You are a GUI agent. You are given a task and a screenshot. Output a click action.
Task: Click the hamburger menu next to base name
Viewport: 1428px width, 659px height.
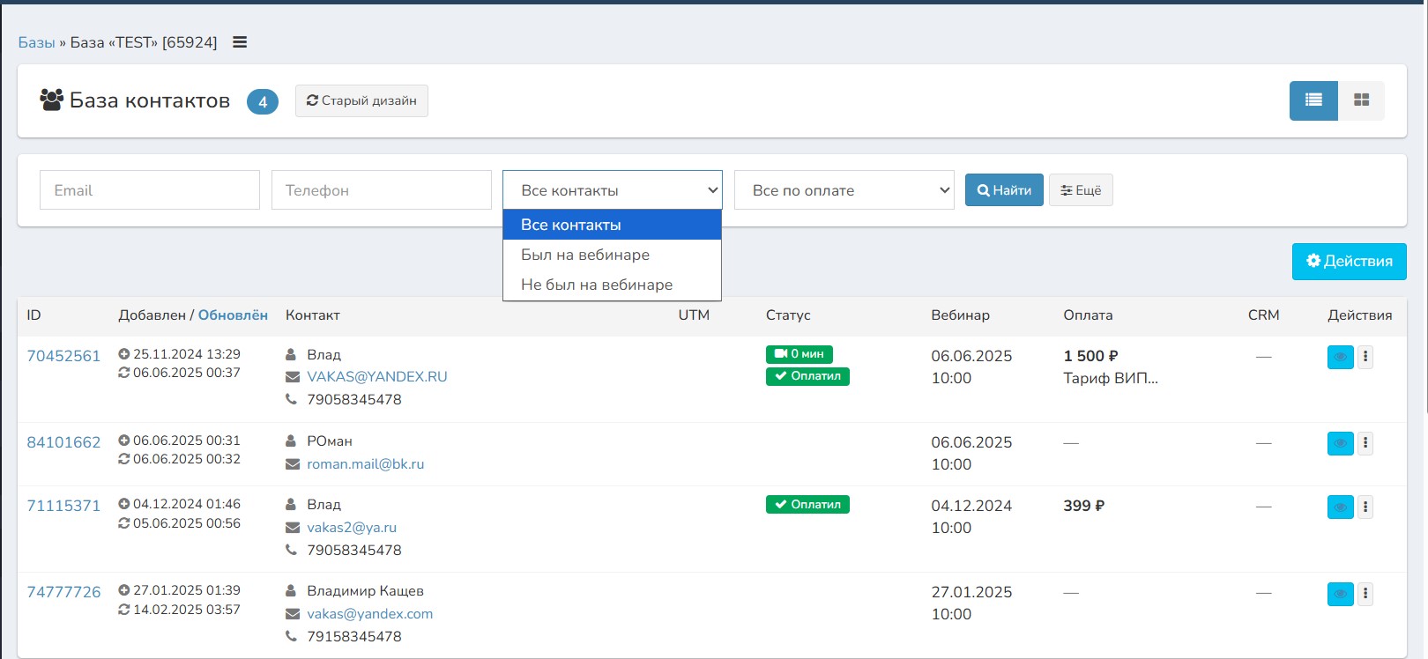click(240, 42)
